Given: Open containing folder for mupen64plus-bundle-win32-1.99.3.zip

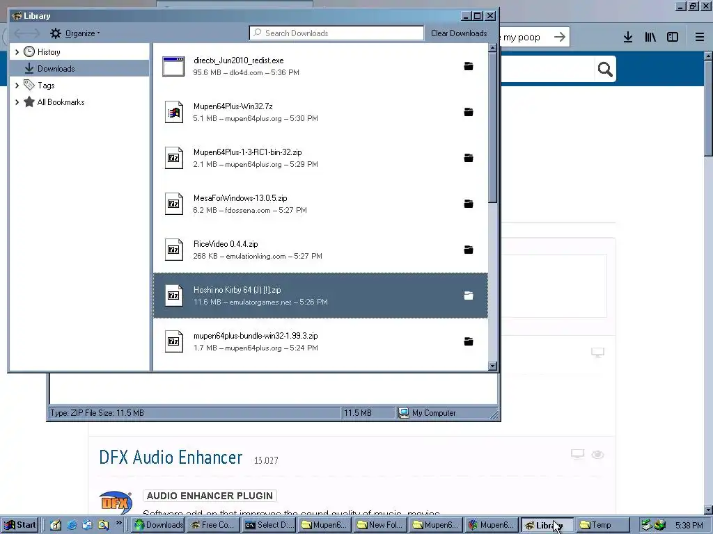Looking at the screenshot, I should click(469, 341).
